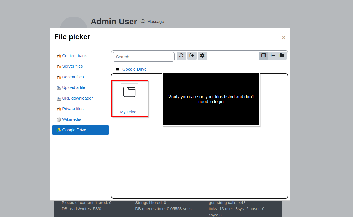Screen dimensions: 353x217
Task: Click the Content bank Moodle icon
Action: coord(59,56)
